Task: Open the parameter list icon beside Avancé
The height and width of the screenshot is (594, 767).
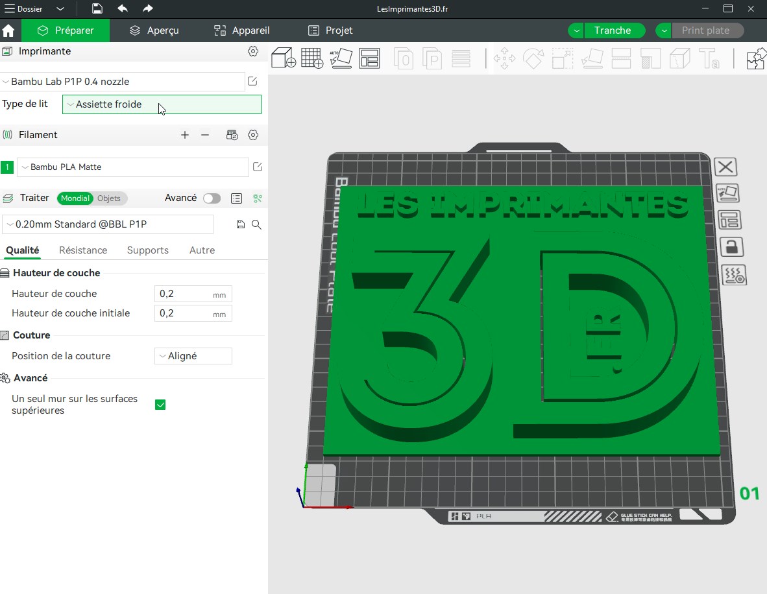Action: click(x=236, y=198)
